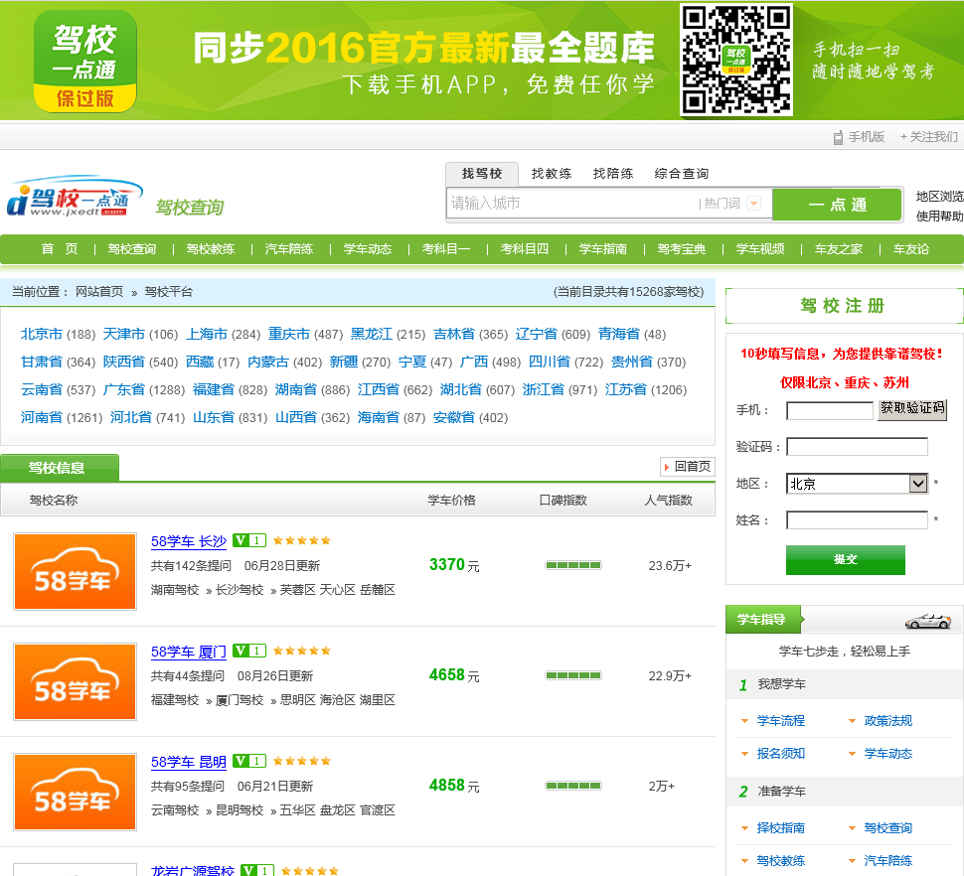Click the 驾校一点通 app icon in banner
Screen dimensions: 964x876
pyautogui.click(x=84, y=62)
